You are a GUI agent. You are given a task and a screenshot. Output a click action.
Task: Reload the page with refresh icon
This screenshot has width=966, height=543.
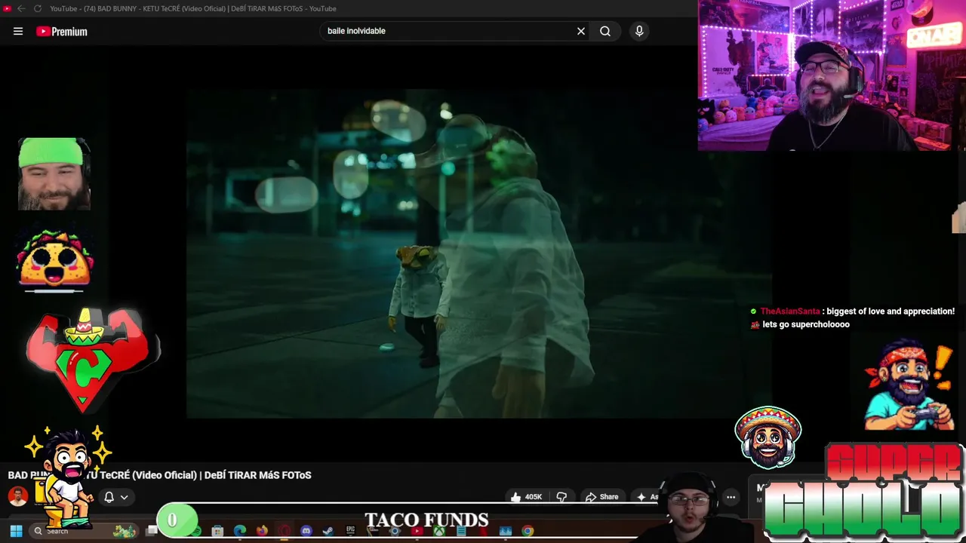coord(38,8)
